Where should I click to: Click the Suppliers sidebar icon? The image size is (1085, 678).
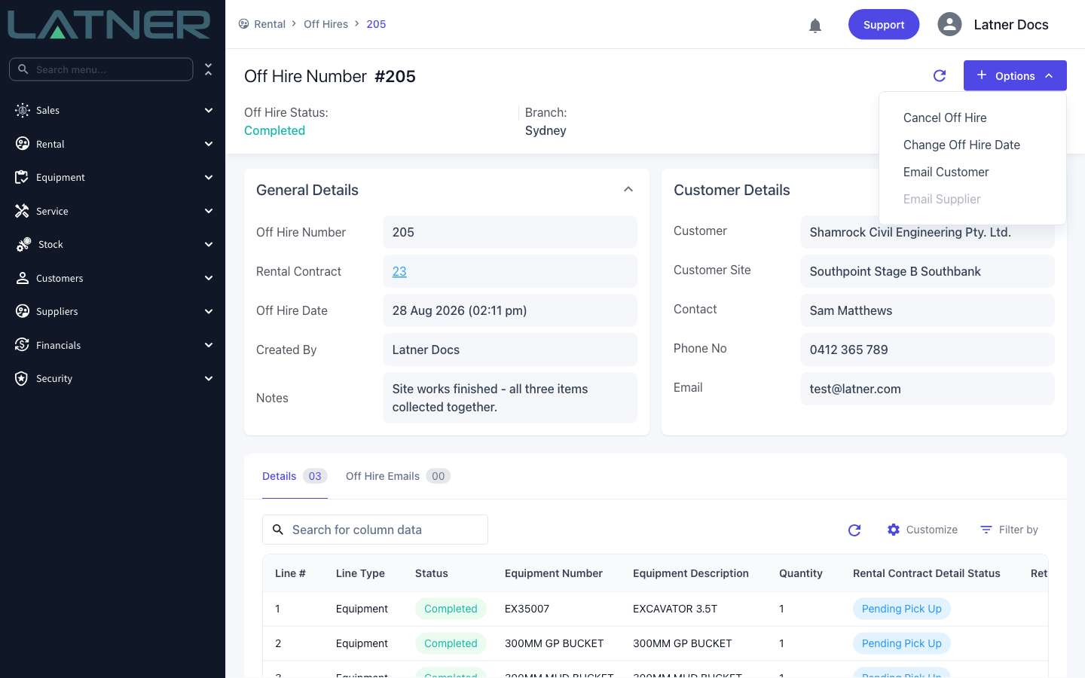[22, 311]
